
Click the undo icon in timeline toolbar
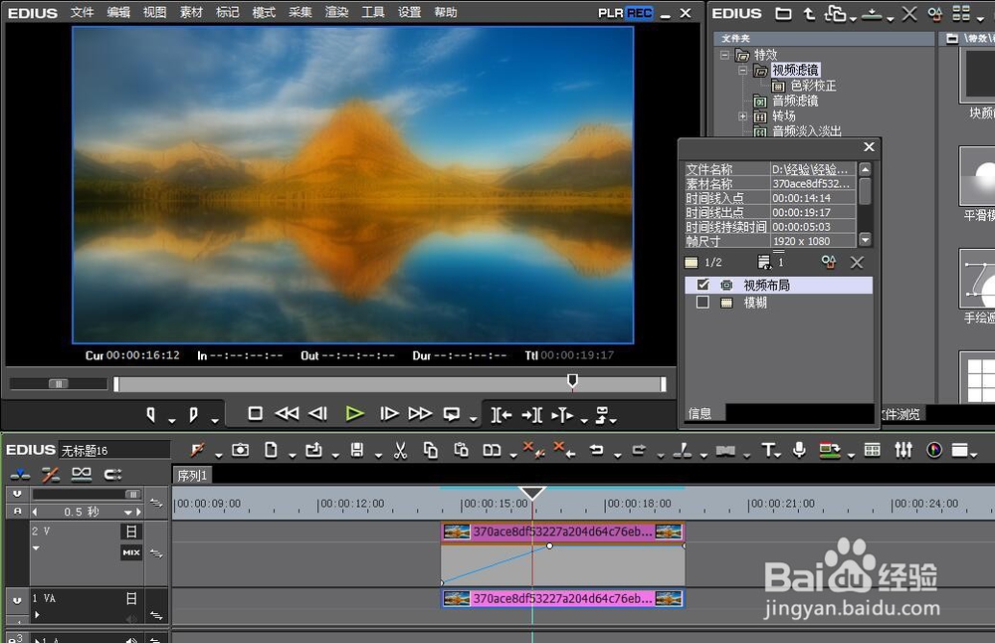point(596,450)
